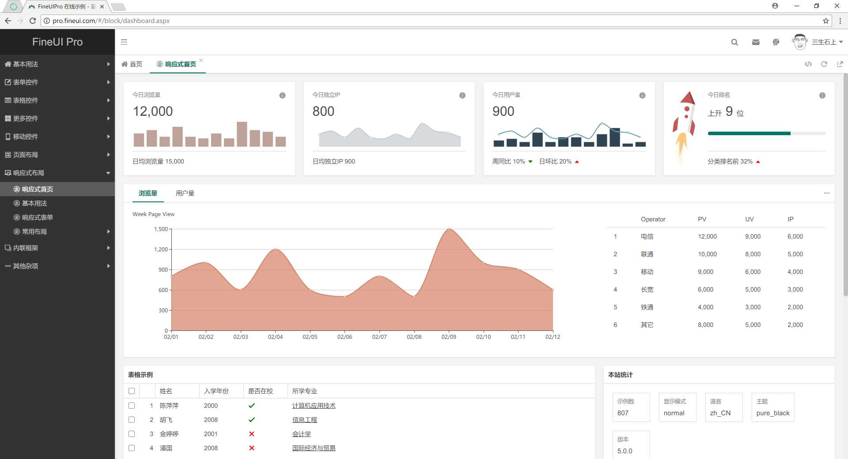Click the green check for 陈萍萍 row
Screen dimensions: 848x459
click(x=252, y=406)
